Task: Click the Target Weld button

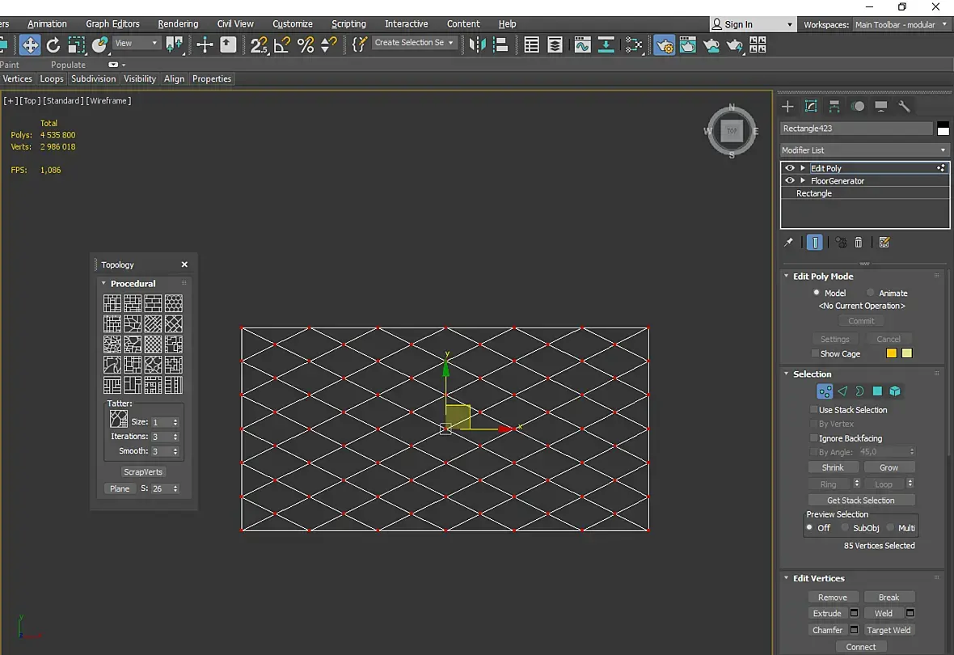Action: 889,630
